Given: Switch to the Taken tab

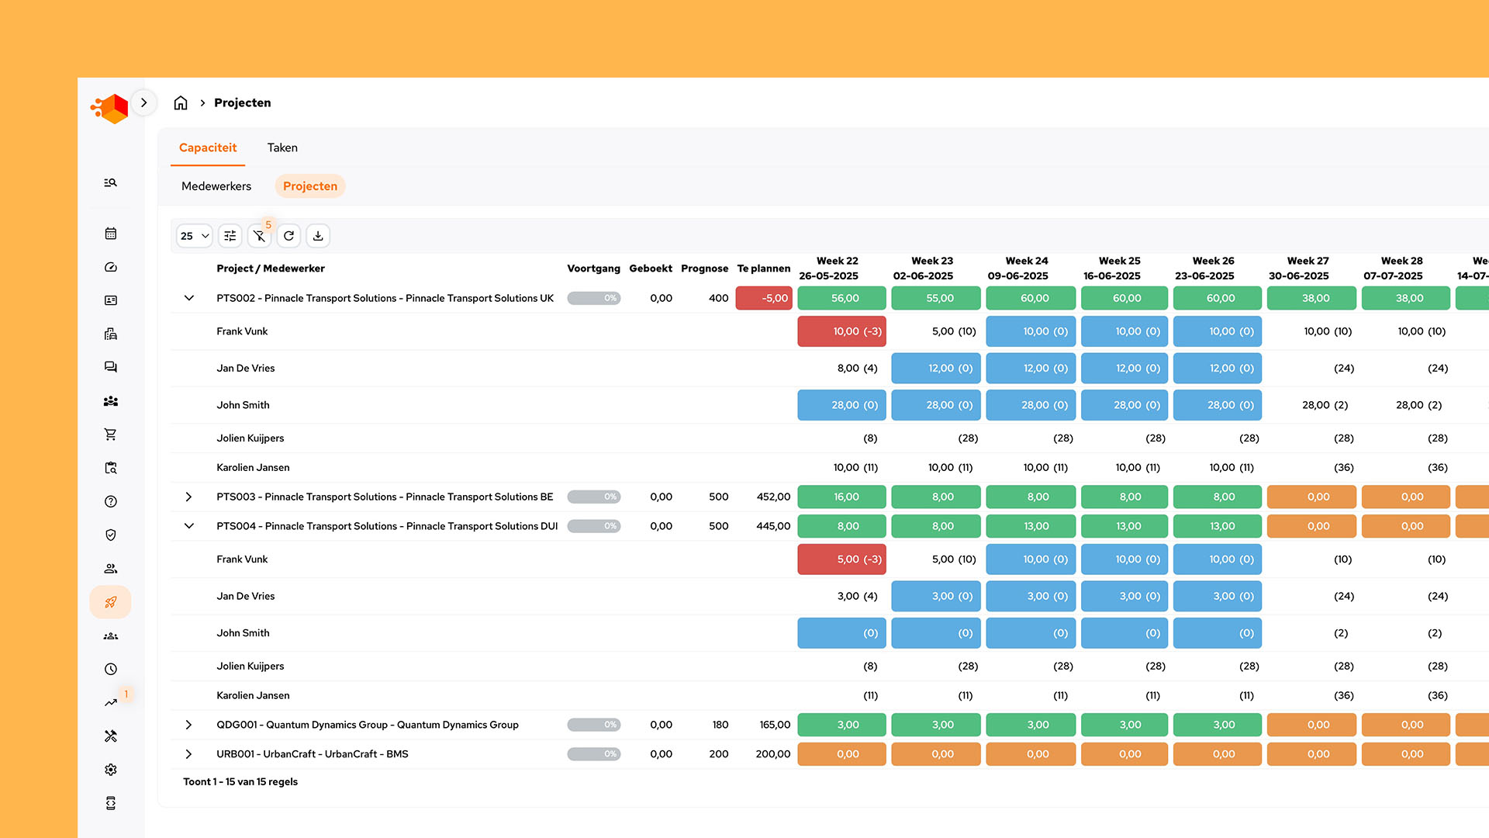Looking at the screenshot, I should pos(282,147).
